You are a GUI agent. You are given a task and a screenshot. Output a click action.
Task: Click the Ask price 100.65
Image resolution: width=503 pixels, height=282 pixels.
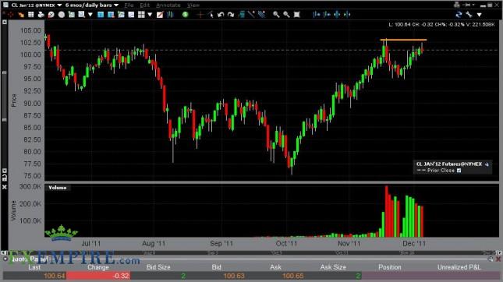tap(293, 276)
